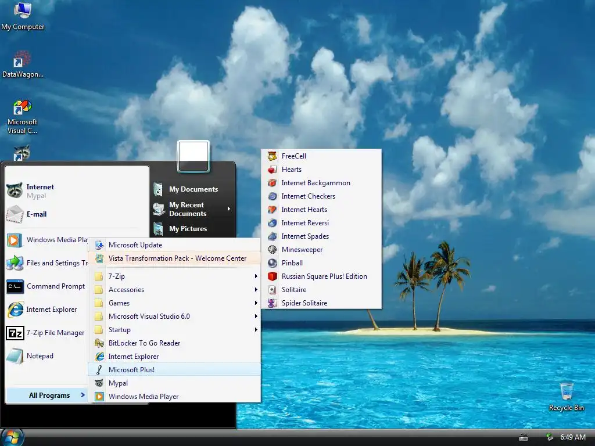The image size is (595, 446).
Task: Click the All Programs button label
Action: (x=49, y=395)
